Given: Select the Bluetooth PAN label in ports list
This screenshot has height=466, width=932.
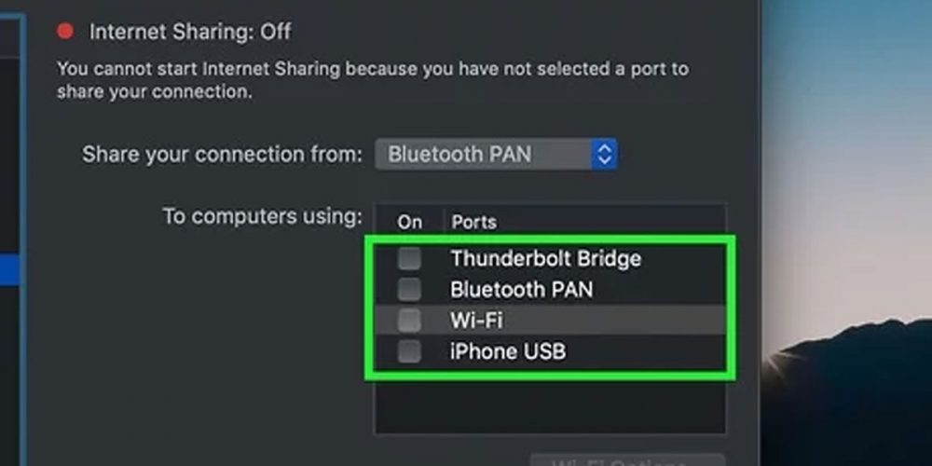Looking at the screenshot, I should click(521, 290).
